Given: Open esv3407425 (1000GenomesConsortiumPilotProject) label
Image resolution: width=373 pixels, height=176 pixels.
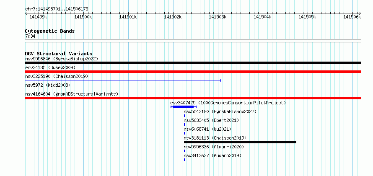Looking at the screenshot, I should tap(228, 103).
